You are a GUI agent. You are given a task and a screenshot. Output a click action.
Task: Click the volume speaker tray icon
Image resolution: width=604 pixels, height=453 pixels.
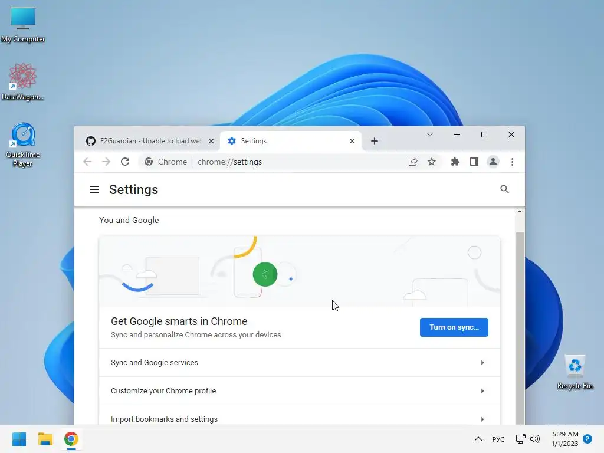tap(535, 439)
